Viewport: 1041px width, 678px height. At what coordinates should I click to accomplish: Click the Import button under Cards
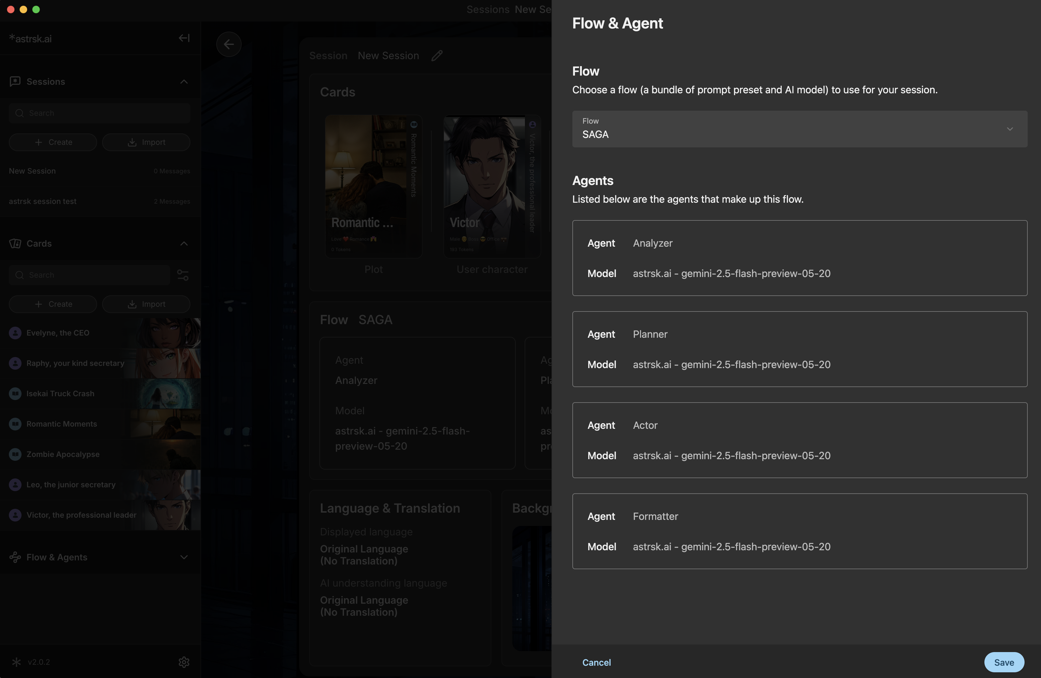146,304
